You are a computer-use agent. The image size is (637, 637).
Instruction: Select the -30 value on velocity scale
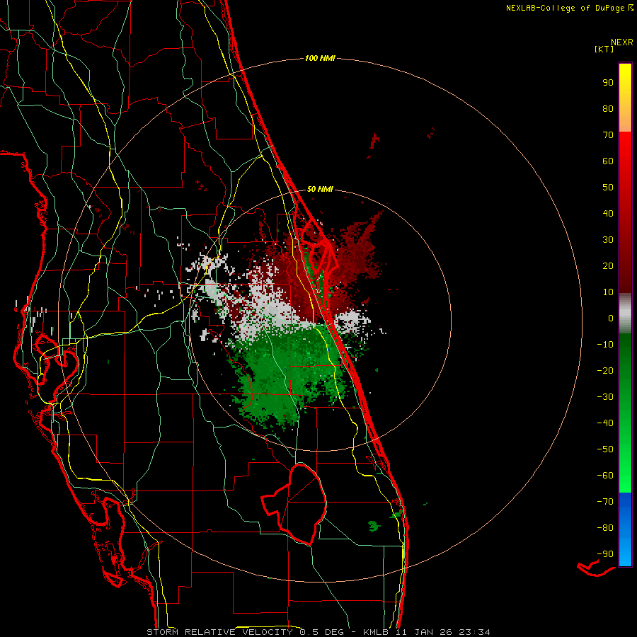[605, 397]
